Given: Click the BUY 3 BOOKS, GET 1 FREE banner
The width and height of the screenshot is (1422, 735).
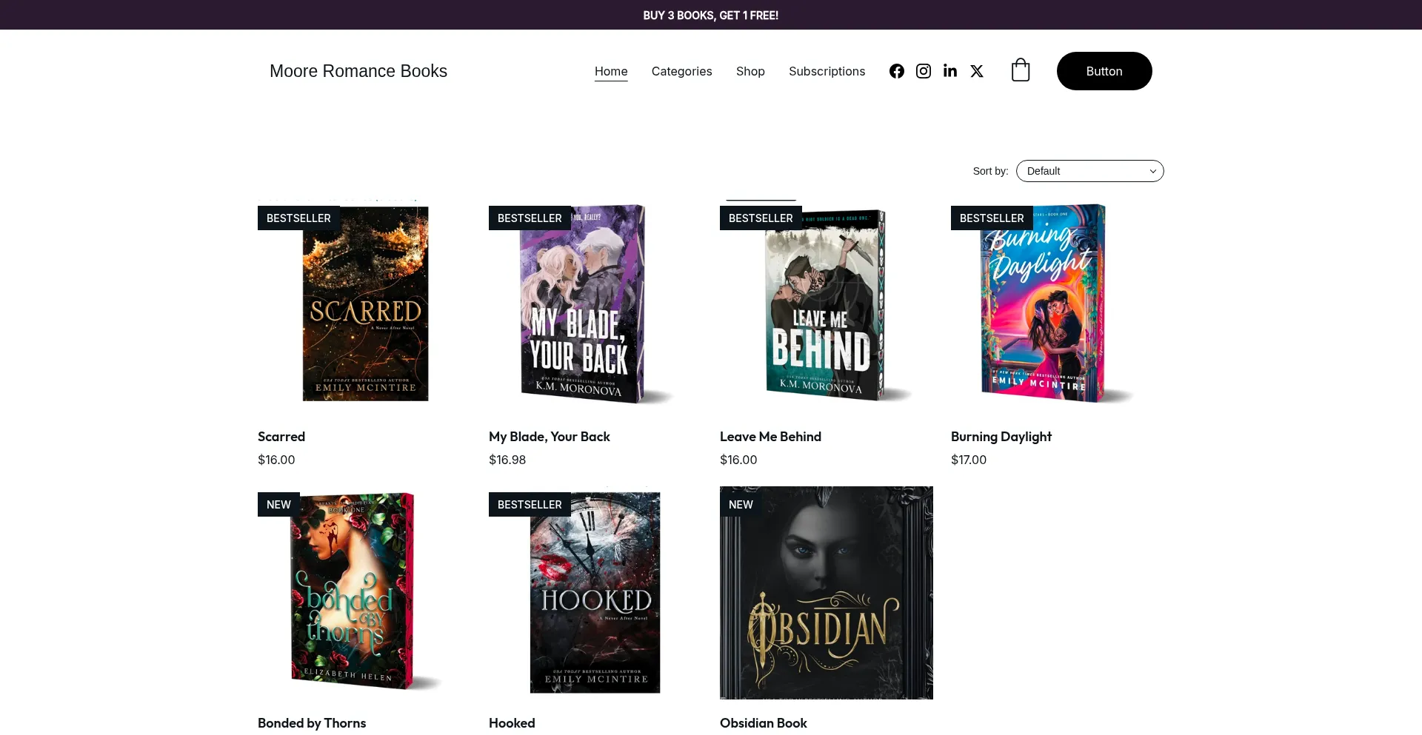Looking at the screenshot, I should pos(711,15).
